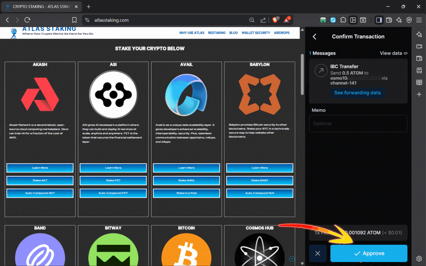Click the share page icon
The width and height of the screenshot is (426, 266).
[x=263, y=20]
